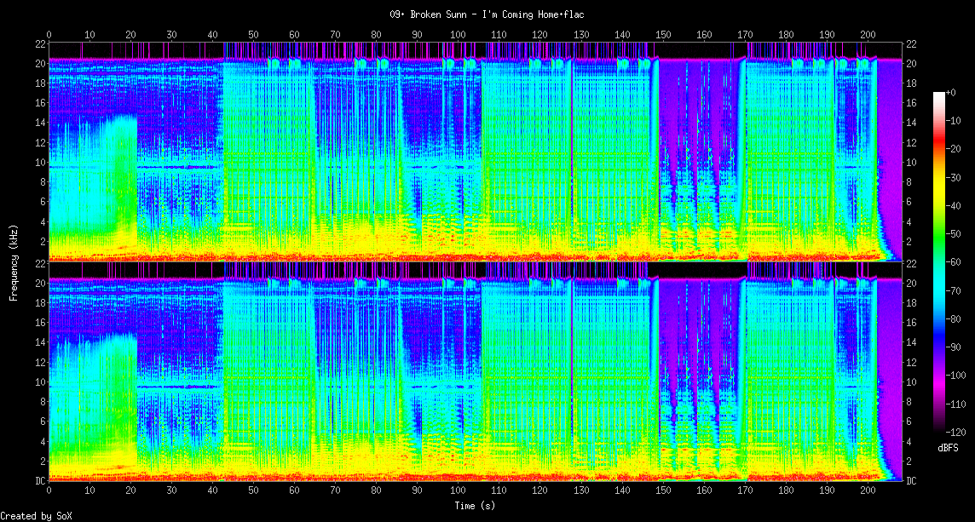Click the 200 mark on top time axis

coord(868,35)
